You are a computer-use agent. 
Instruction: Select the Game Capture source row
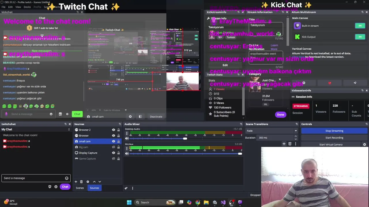[x=97, y=159]
